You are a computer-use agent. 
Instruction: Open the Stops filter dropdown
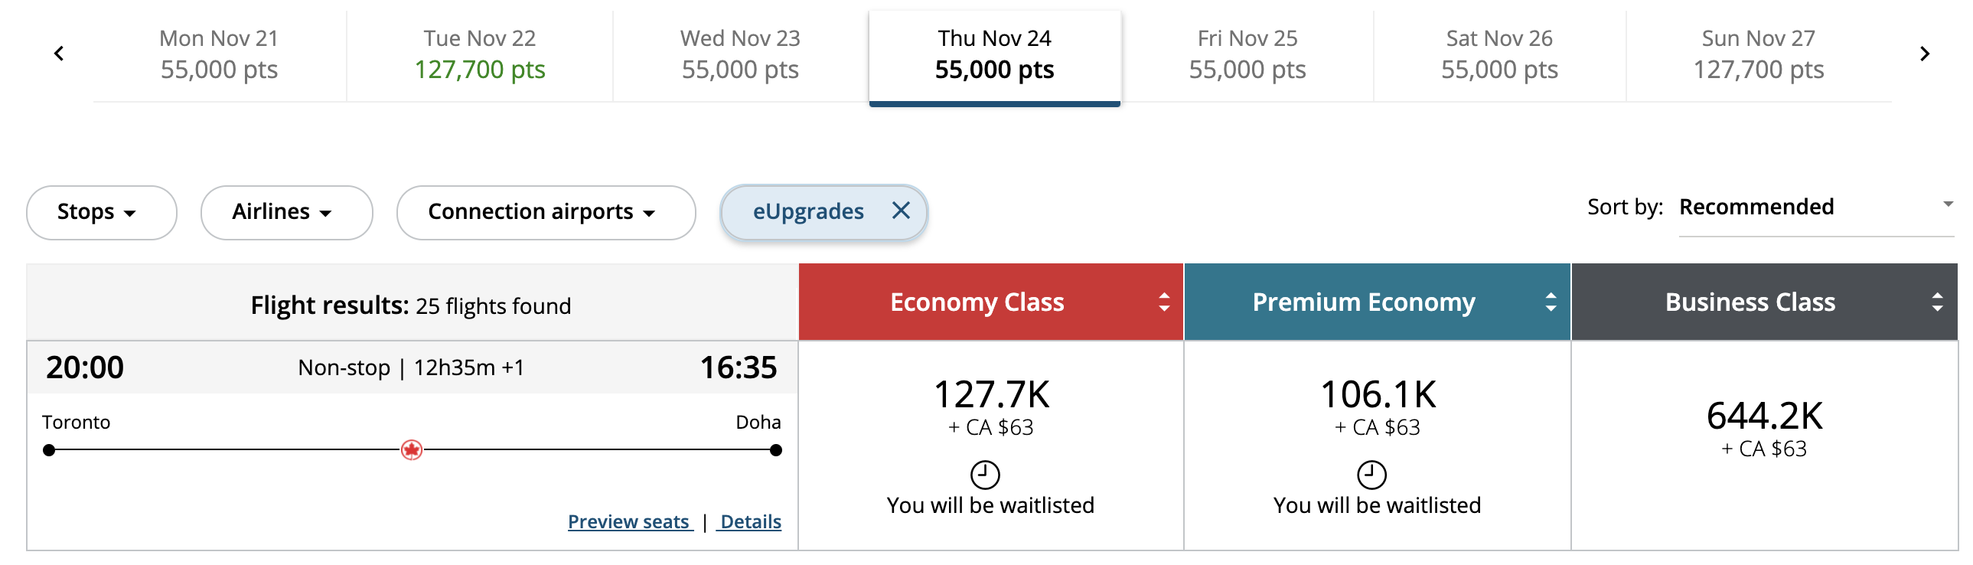(x=101, y=212)
